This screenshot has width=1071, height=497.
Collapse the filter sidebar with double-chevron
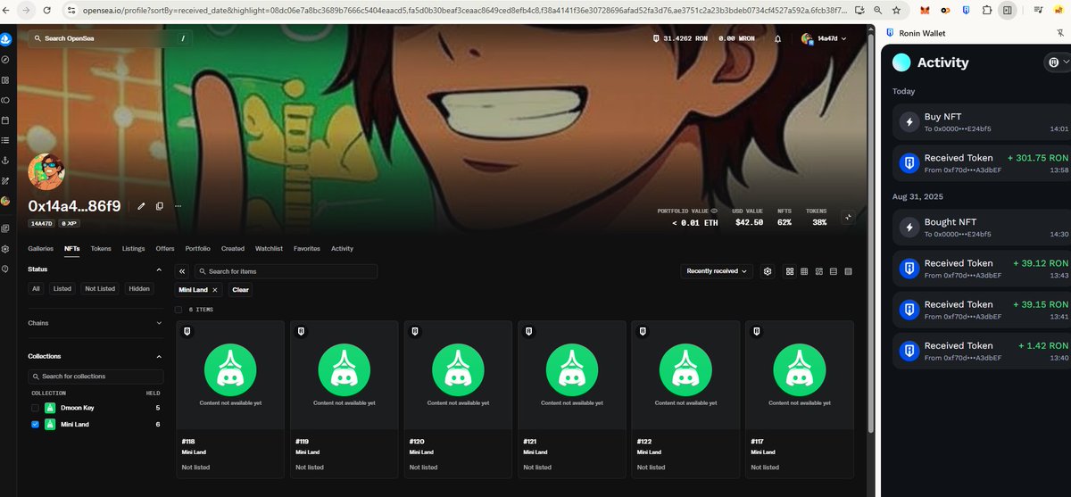[182, 271]
